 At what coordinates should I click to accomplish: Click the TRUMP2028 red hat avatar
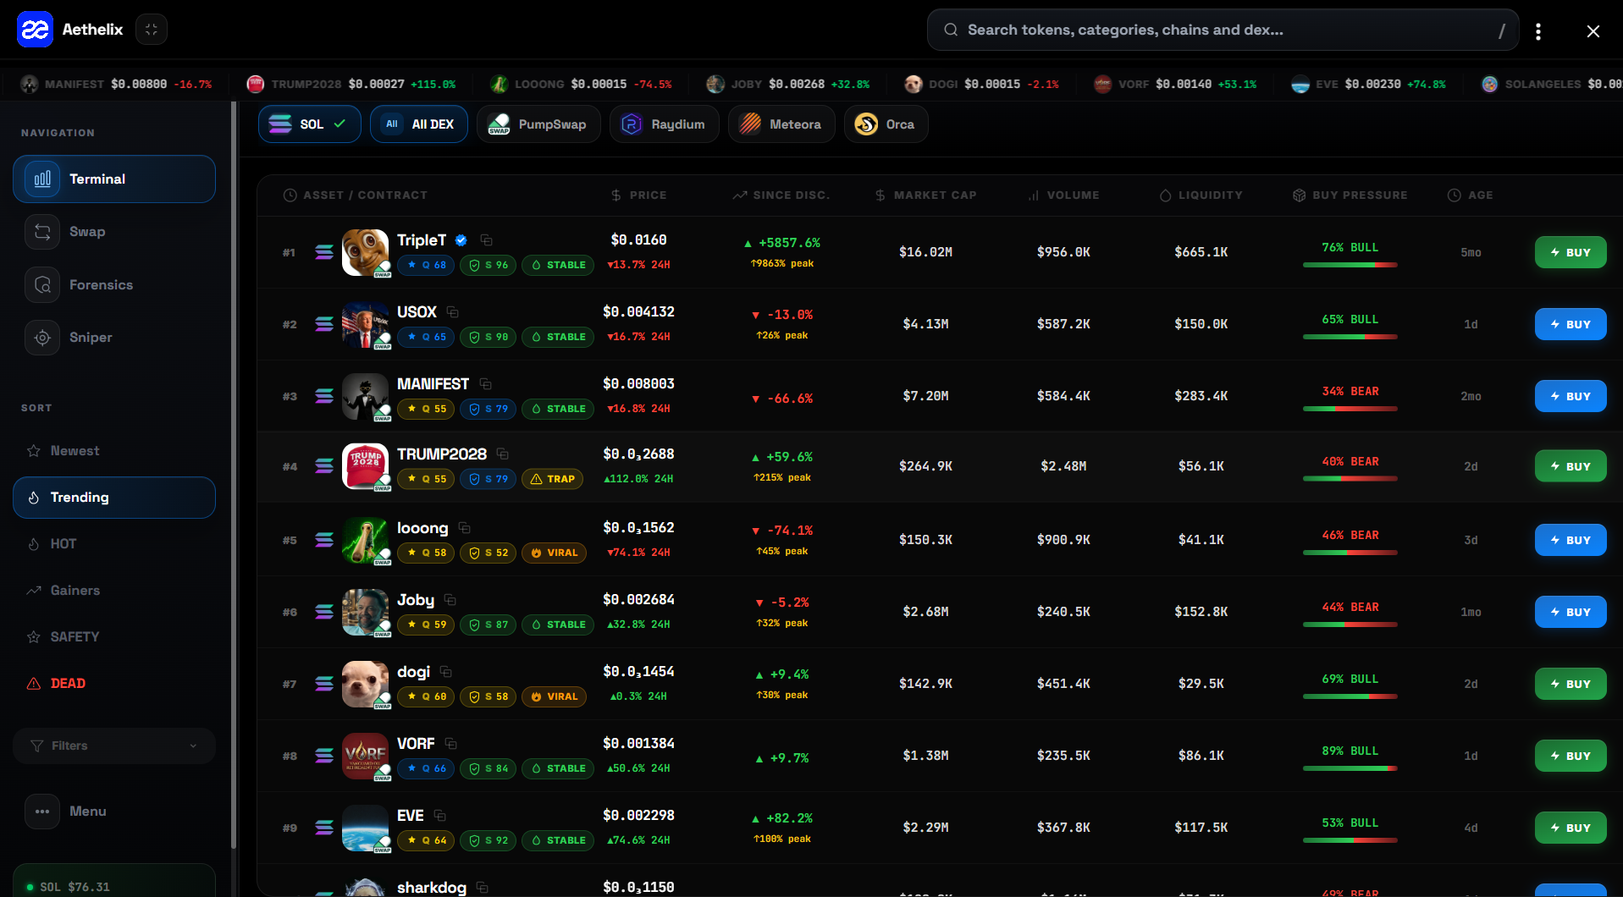(x=366, y=466)
